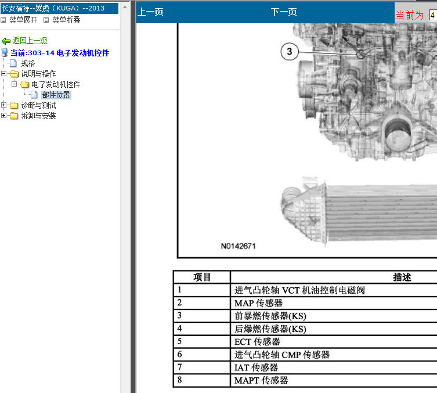437x393 pixels.
Task: Click the current page number field
Action: (x=433, y=15)
